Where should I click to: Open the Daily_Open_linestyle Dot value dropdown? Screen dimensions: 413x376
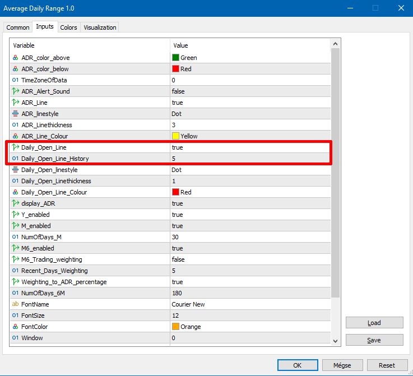(250, 170)
